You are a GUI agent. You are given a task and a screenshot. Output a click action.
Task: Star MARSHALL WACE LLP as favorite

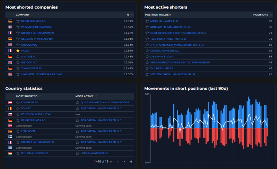click(x=147, y=21)
